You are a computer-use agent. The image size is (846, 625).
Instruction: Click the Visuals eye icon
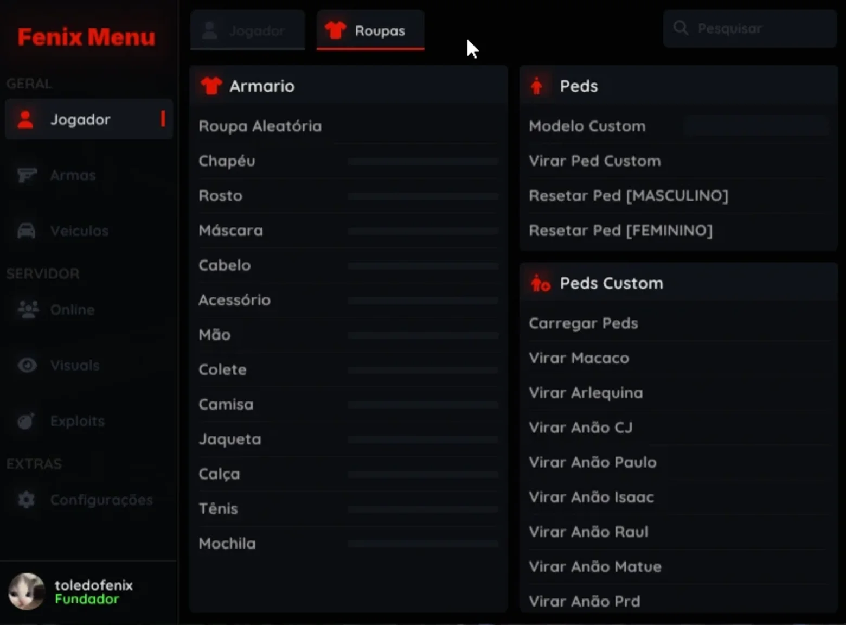click(x=27, y=365)
